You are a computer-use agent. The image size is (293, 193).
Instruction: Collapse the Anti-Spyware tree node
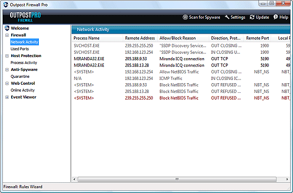coord(7,69)
